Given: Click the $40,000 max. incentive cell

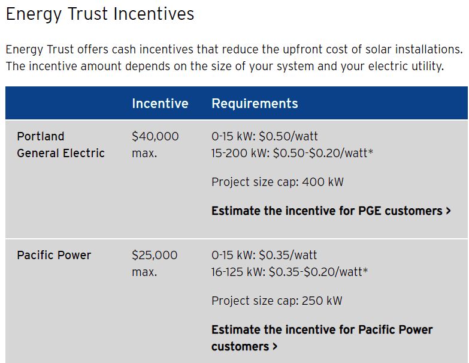Looking at the screenshot, I should 155,145.
